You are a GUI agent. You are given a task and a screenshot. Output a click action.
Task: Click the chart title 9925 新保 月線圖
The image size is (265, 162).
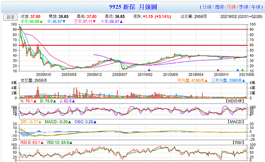tap(133, 7)
